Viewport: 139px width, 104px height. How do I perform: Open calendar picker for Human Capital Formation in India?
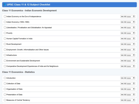tap(134, 39)
